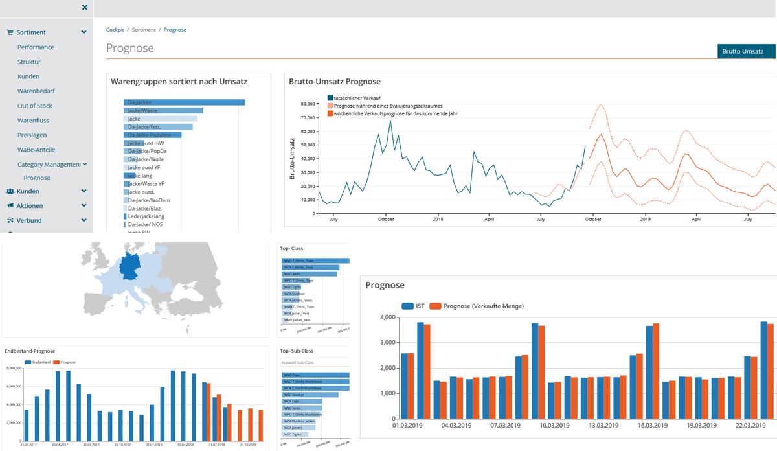Click the Kunden people icon in sidebar

coord(9,191)
